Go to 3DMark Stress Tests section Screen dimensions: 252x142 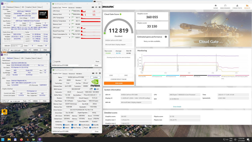click(x=237, y=7)
